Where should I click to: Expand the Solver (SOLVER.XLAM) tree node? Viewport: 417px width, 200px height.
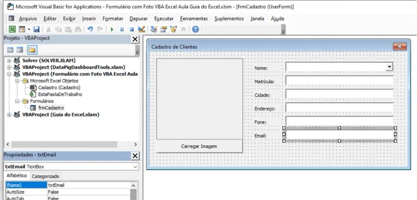(9, 61)
